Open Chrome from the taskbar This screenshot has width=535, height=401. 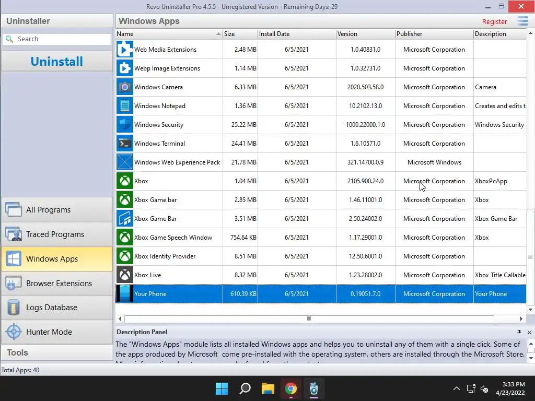coord(290,388)
